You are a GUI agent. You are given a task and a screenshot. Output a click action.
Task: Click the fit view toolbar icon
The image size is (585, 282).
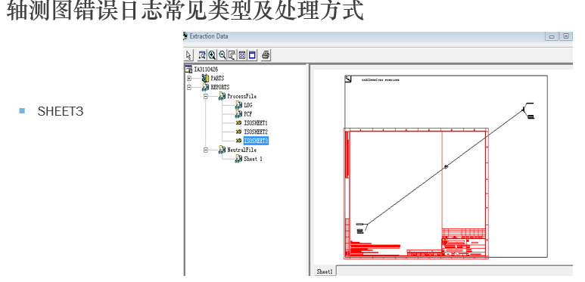(x=242, y=55)
